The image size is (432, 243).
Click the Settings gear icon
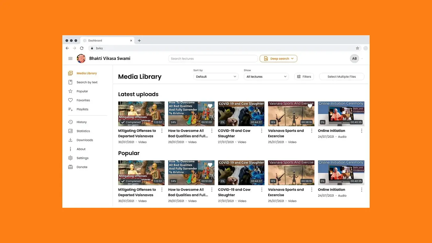(70, 158)
